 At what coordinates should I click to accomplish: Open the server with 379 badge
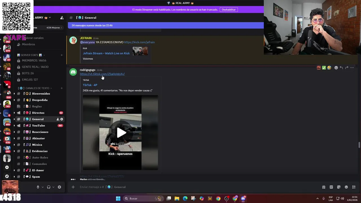pos(7,48)
